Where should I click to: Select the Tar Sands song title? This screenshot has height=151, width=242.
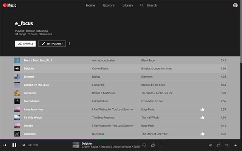tap(30, 93)
